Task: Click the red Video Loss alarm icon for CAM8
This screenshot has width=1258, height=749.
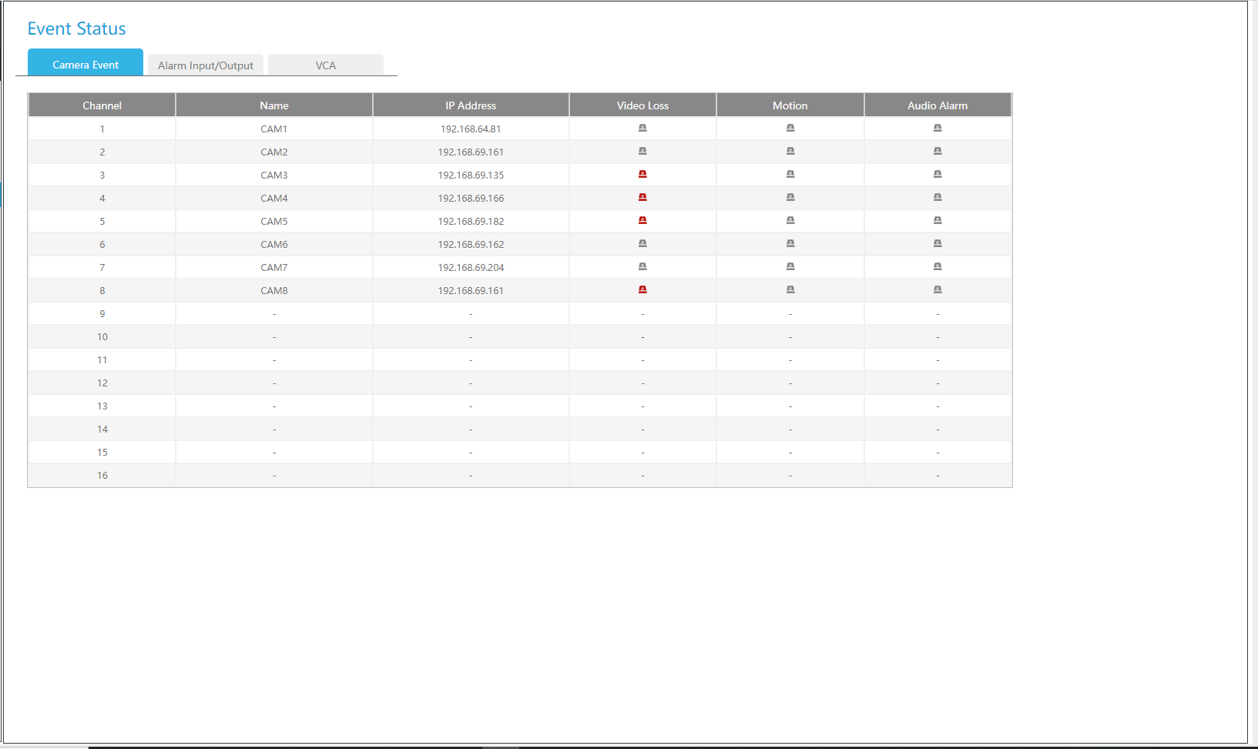Action: (x=642, y=290)
